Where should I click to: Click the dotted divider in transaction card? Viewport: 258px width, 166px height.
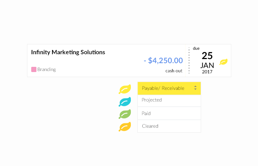[189, 61]
